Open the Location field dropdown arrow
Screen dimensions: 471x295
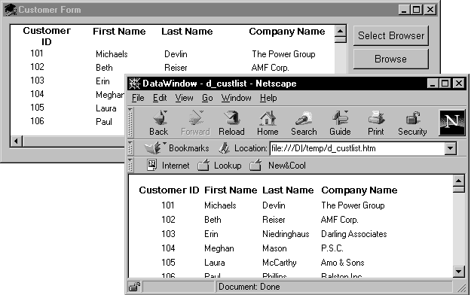451,148
